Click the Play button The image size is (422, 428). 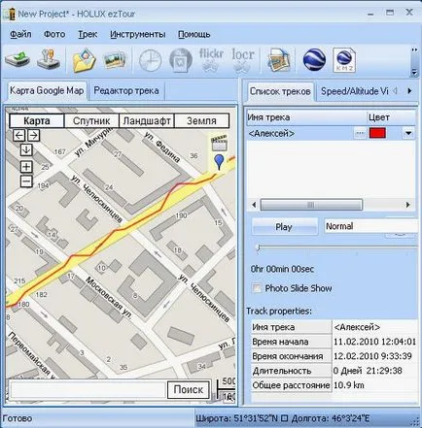click(x=284, y=226)
